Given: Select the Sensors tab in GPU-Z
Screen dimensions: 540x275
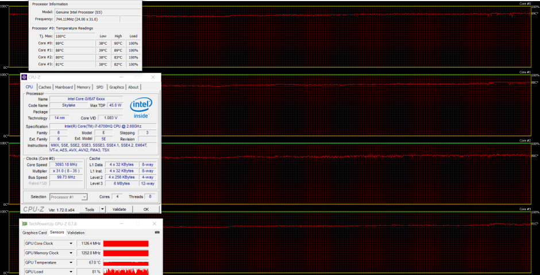Looking at the screenshot, I should pos(57,233).
